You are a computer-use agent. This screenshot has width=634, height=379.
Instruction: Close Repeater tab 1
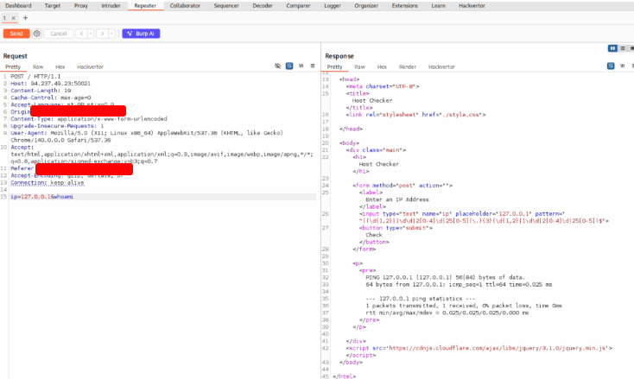(14, 17)
